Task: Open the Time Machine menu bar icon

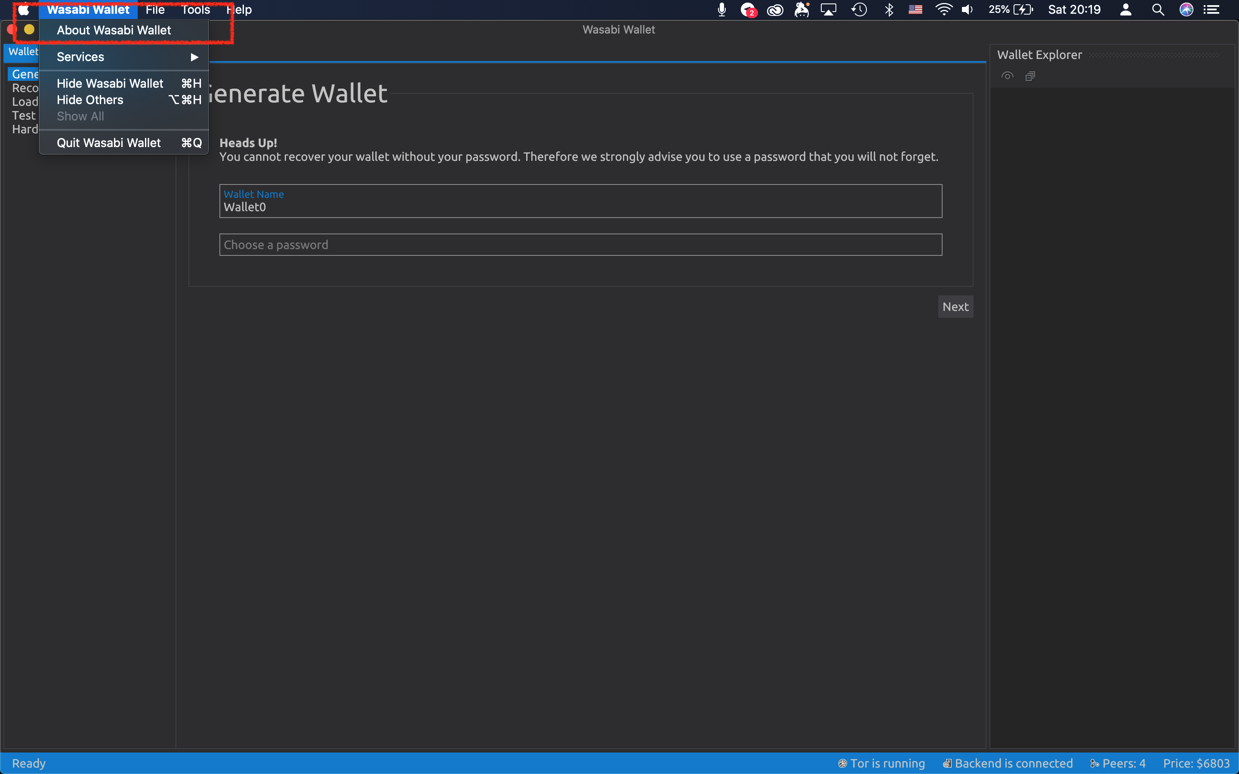Action: 859,10
